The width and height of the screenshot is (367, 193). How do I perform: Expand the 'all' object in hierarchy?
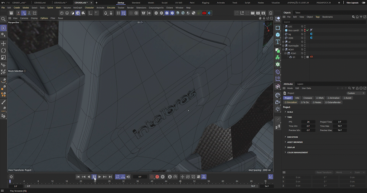coord(284,42)
